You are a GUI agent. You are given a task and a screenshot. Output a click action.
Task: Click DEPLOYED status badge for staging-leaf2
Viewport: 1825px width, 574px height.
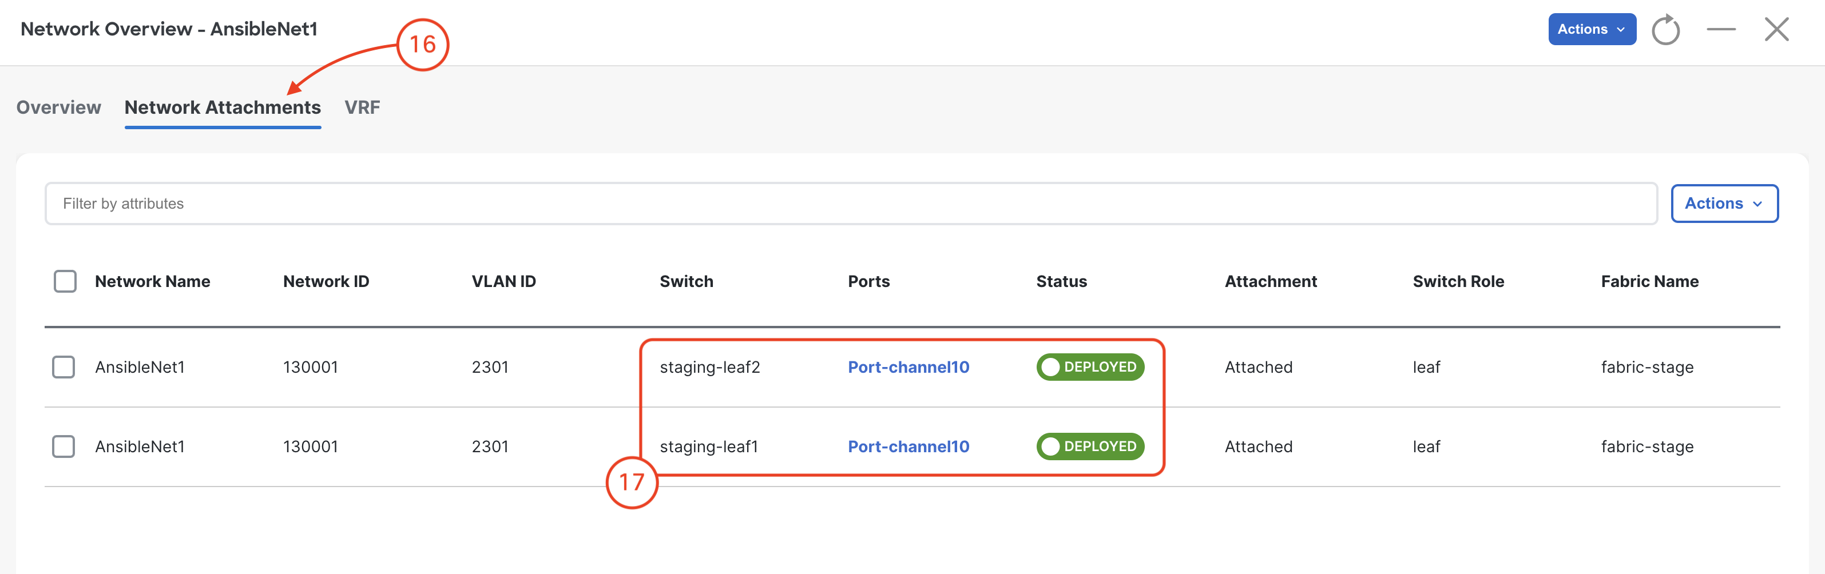pos(1090,368)
